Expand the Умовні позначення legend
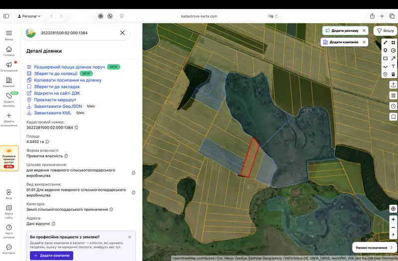This screenshot has height=261, width=398. [x=374, y=248]
